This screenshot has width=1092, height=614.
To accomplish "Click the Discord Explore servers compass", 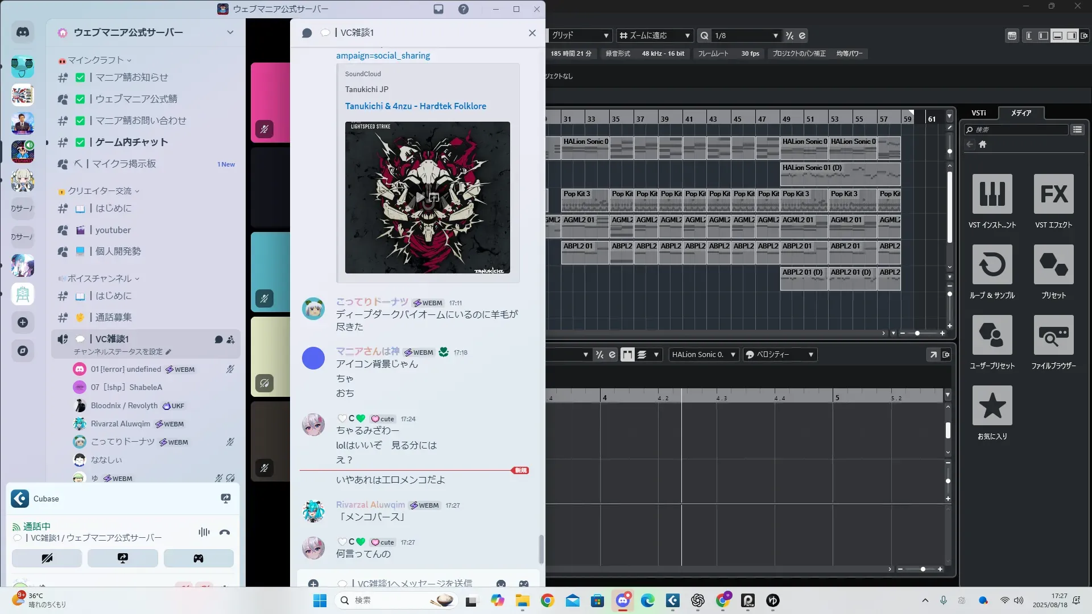I will (23, 351).
